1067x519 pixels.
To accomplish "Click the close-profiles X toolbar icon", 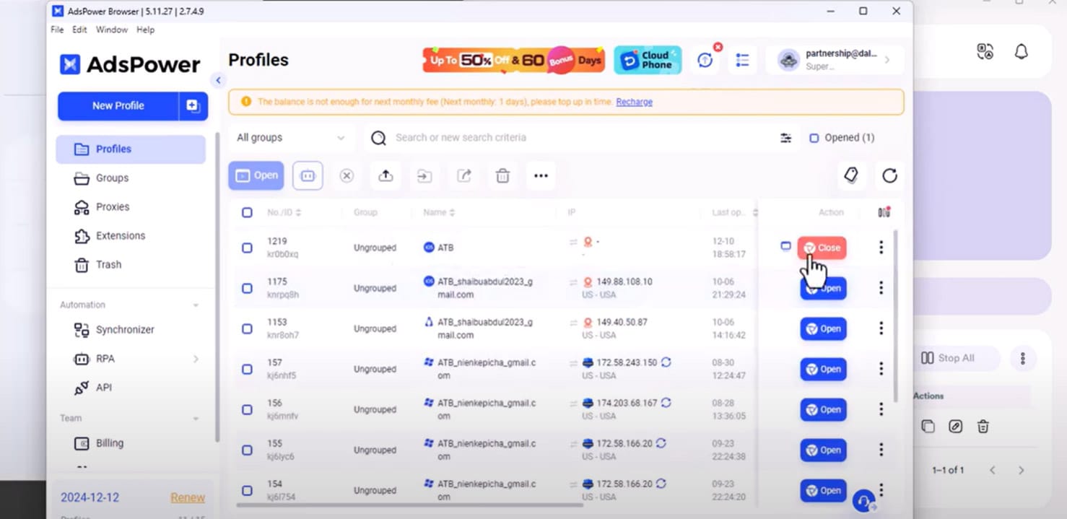I will click(347, 175).
